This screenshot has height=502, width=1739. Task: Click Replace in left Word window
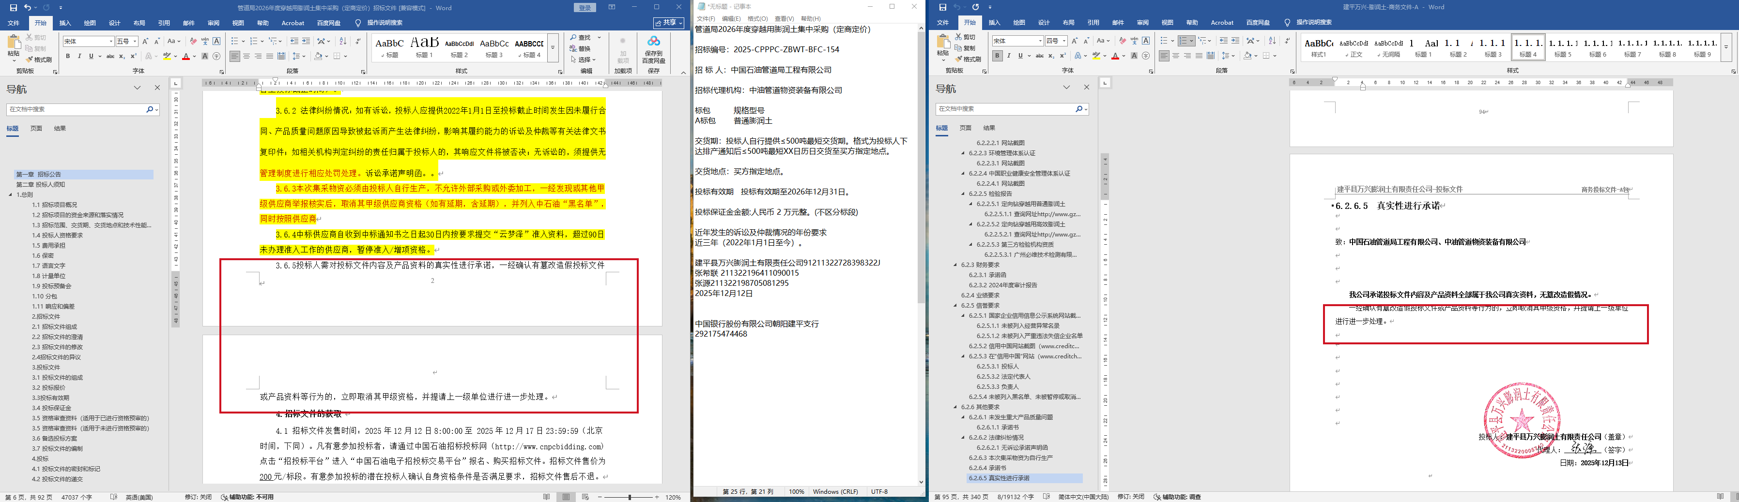click(x=581, y=48)
